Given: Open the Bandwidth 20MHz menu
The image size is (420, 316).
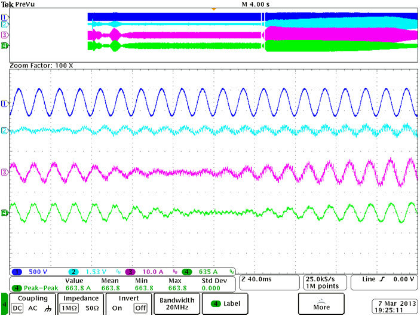Looking at the screenshot, I should (175, 303).
